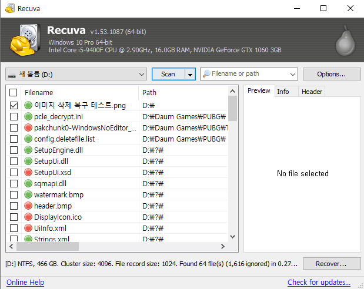364x289 pixels.
Task: Maximize the Recuva window
Action: point(323,9)
